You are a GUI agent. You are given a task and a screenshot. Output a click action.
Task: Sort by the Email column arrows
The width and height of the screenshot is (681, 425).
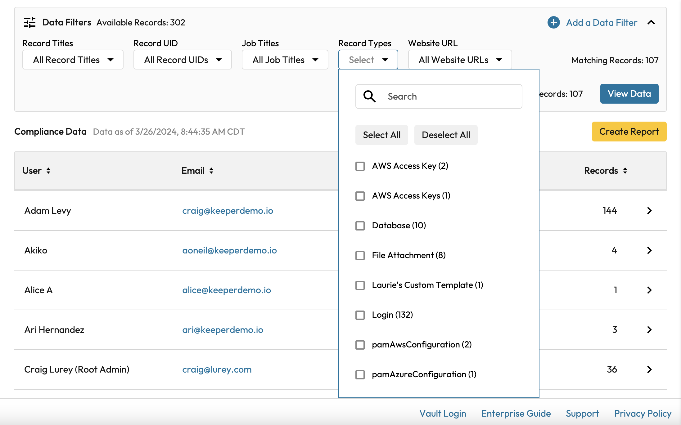211,171
